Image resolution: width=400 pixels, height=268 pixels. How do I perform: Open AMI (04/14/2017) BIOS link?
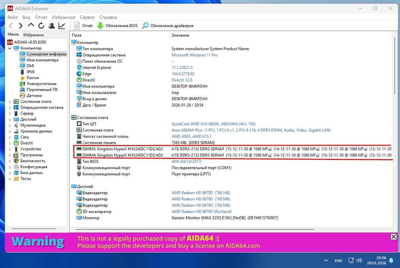tap(186, 161)
